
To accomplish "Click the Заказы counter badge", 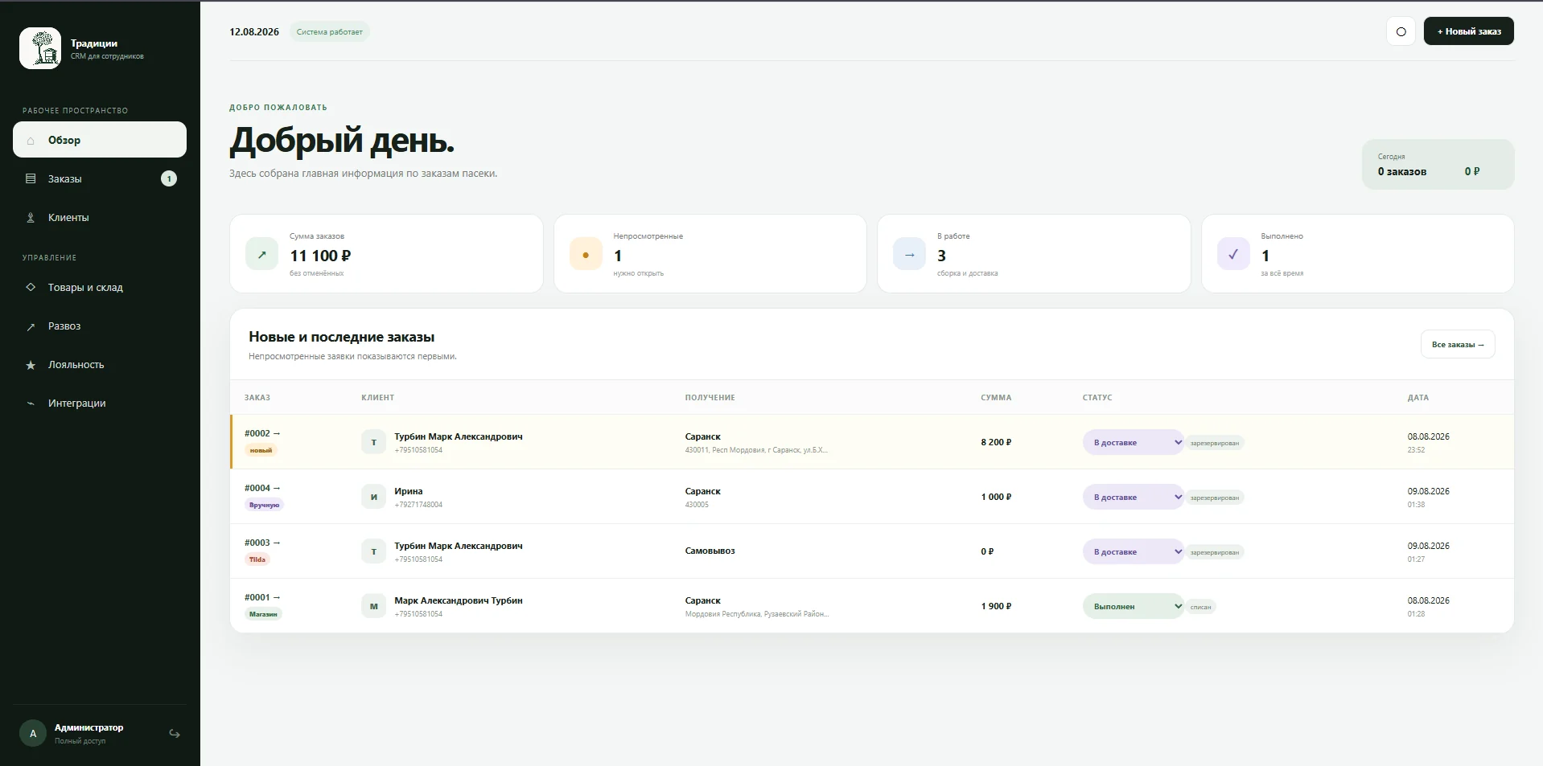I will point(169,178).
